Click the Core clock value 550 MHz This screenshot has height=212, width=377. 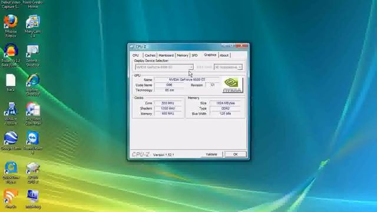(168, 103)
